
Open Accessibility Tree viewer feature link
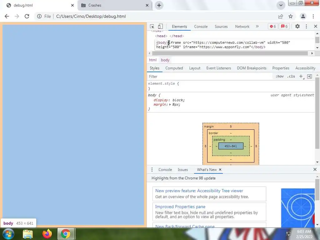click(x=199, y=191)
